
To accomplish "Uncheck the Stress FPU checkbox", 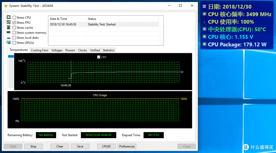I will coord(14,22).
